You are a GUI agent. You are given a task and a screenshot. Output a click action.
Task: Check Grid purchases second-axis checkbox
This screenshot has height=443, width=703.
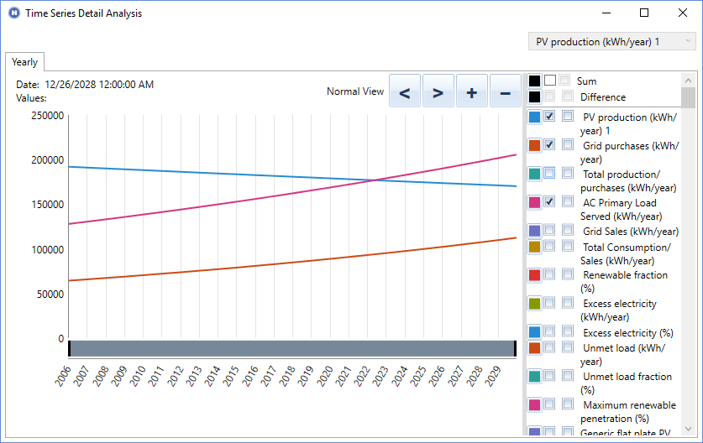tap(568, 144)
